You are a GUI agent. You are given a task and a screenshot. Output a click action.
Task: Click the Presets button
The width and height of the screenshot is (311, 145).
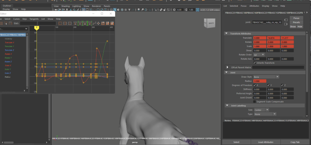click(296, 22)
